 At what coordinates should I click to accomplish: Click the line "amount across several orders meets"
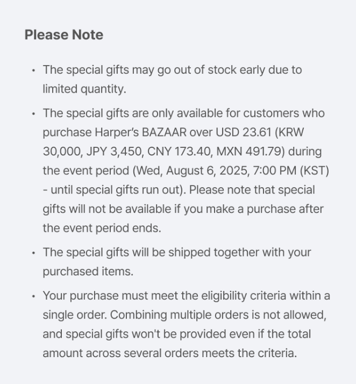169,353
